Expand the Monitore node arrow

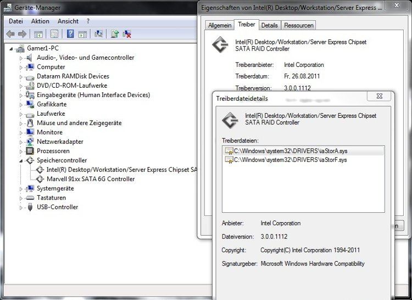click(x=21, y=133)
